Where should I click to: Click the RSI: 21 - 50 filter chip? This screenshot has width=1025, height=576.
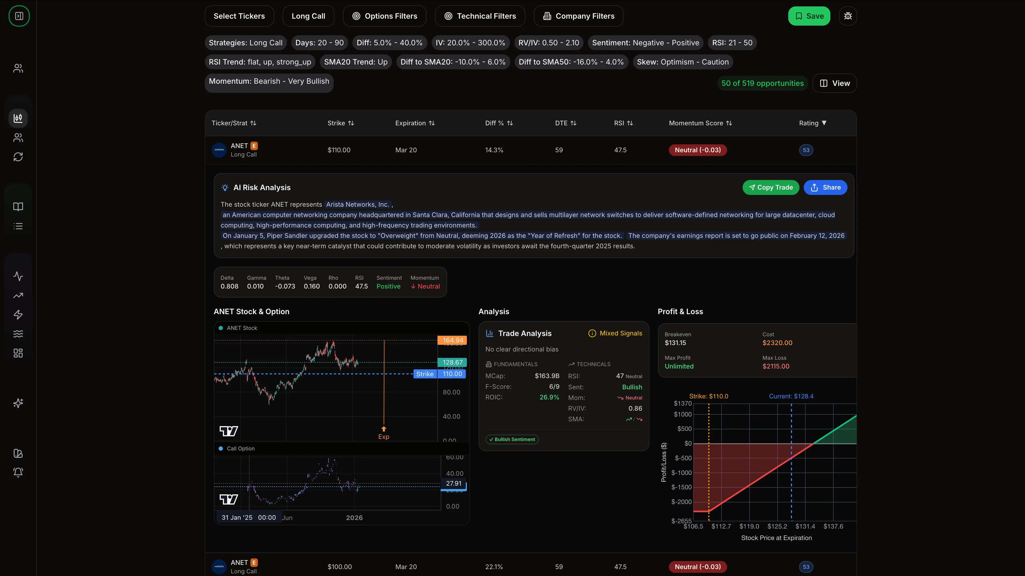click(732, 43)
